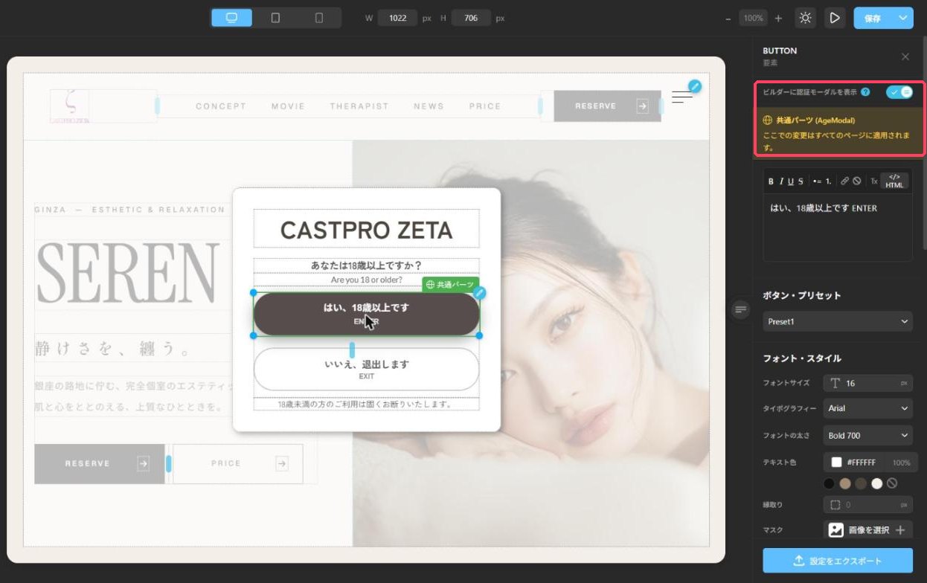The image size is (927, 583).
Task: Switch to desktop viewport preview
Action: 231,18
